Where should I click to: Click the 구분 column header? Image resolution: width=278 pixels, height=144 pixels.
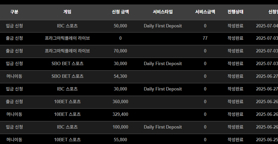tap(14, 12)
